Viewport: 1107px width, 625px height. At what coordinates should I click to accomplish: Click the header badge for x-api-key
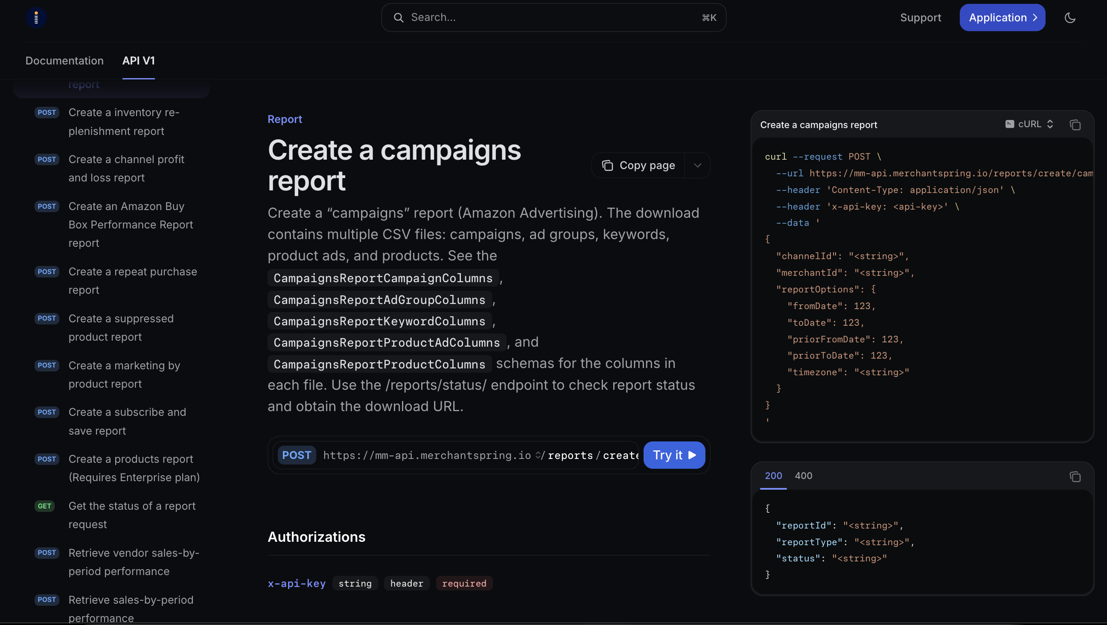tap(407, 584)
